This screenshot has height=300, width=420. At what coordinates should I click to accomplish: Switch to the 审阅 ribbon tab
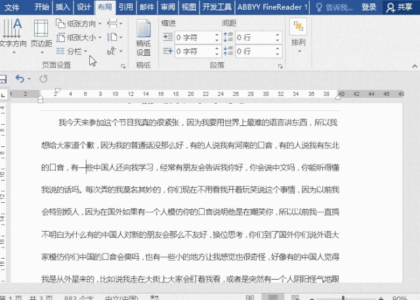pos(167,7)
